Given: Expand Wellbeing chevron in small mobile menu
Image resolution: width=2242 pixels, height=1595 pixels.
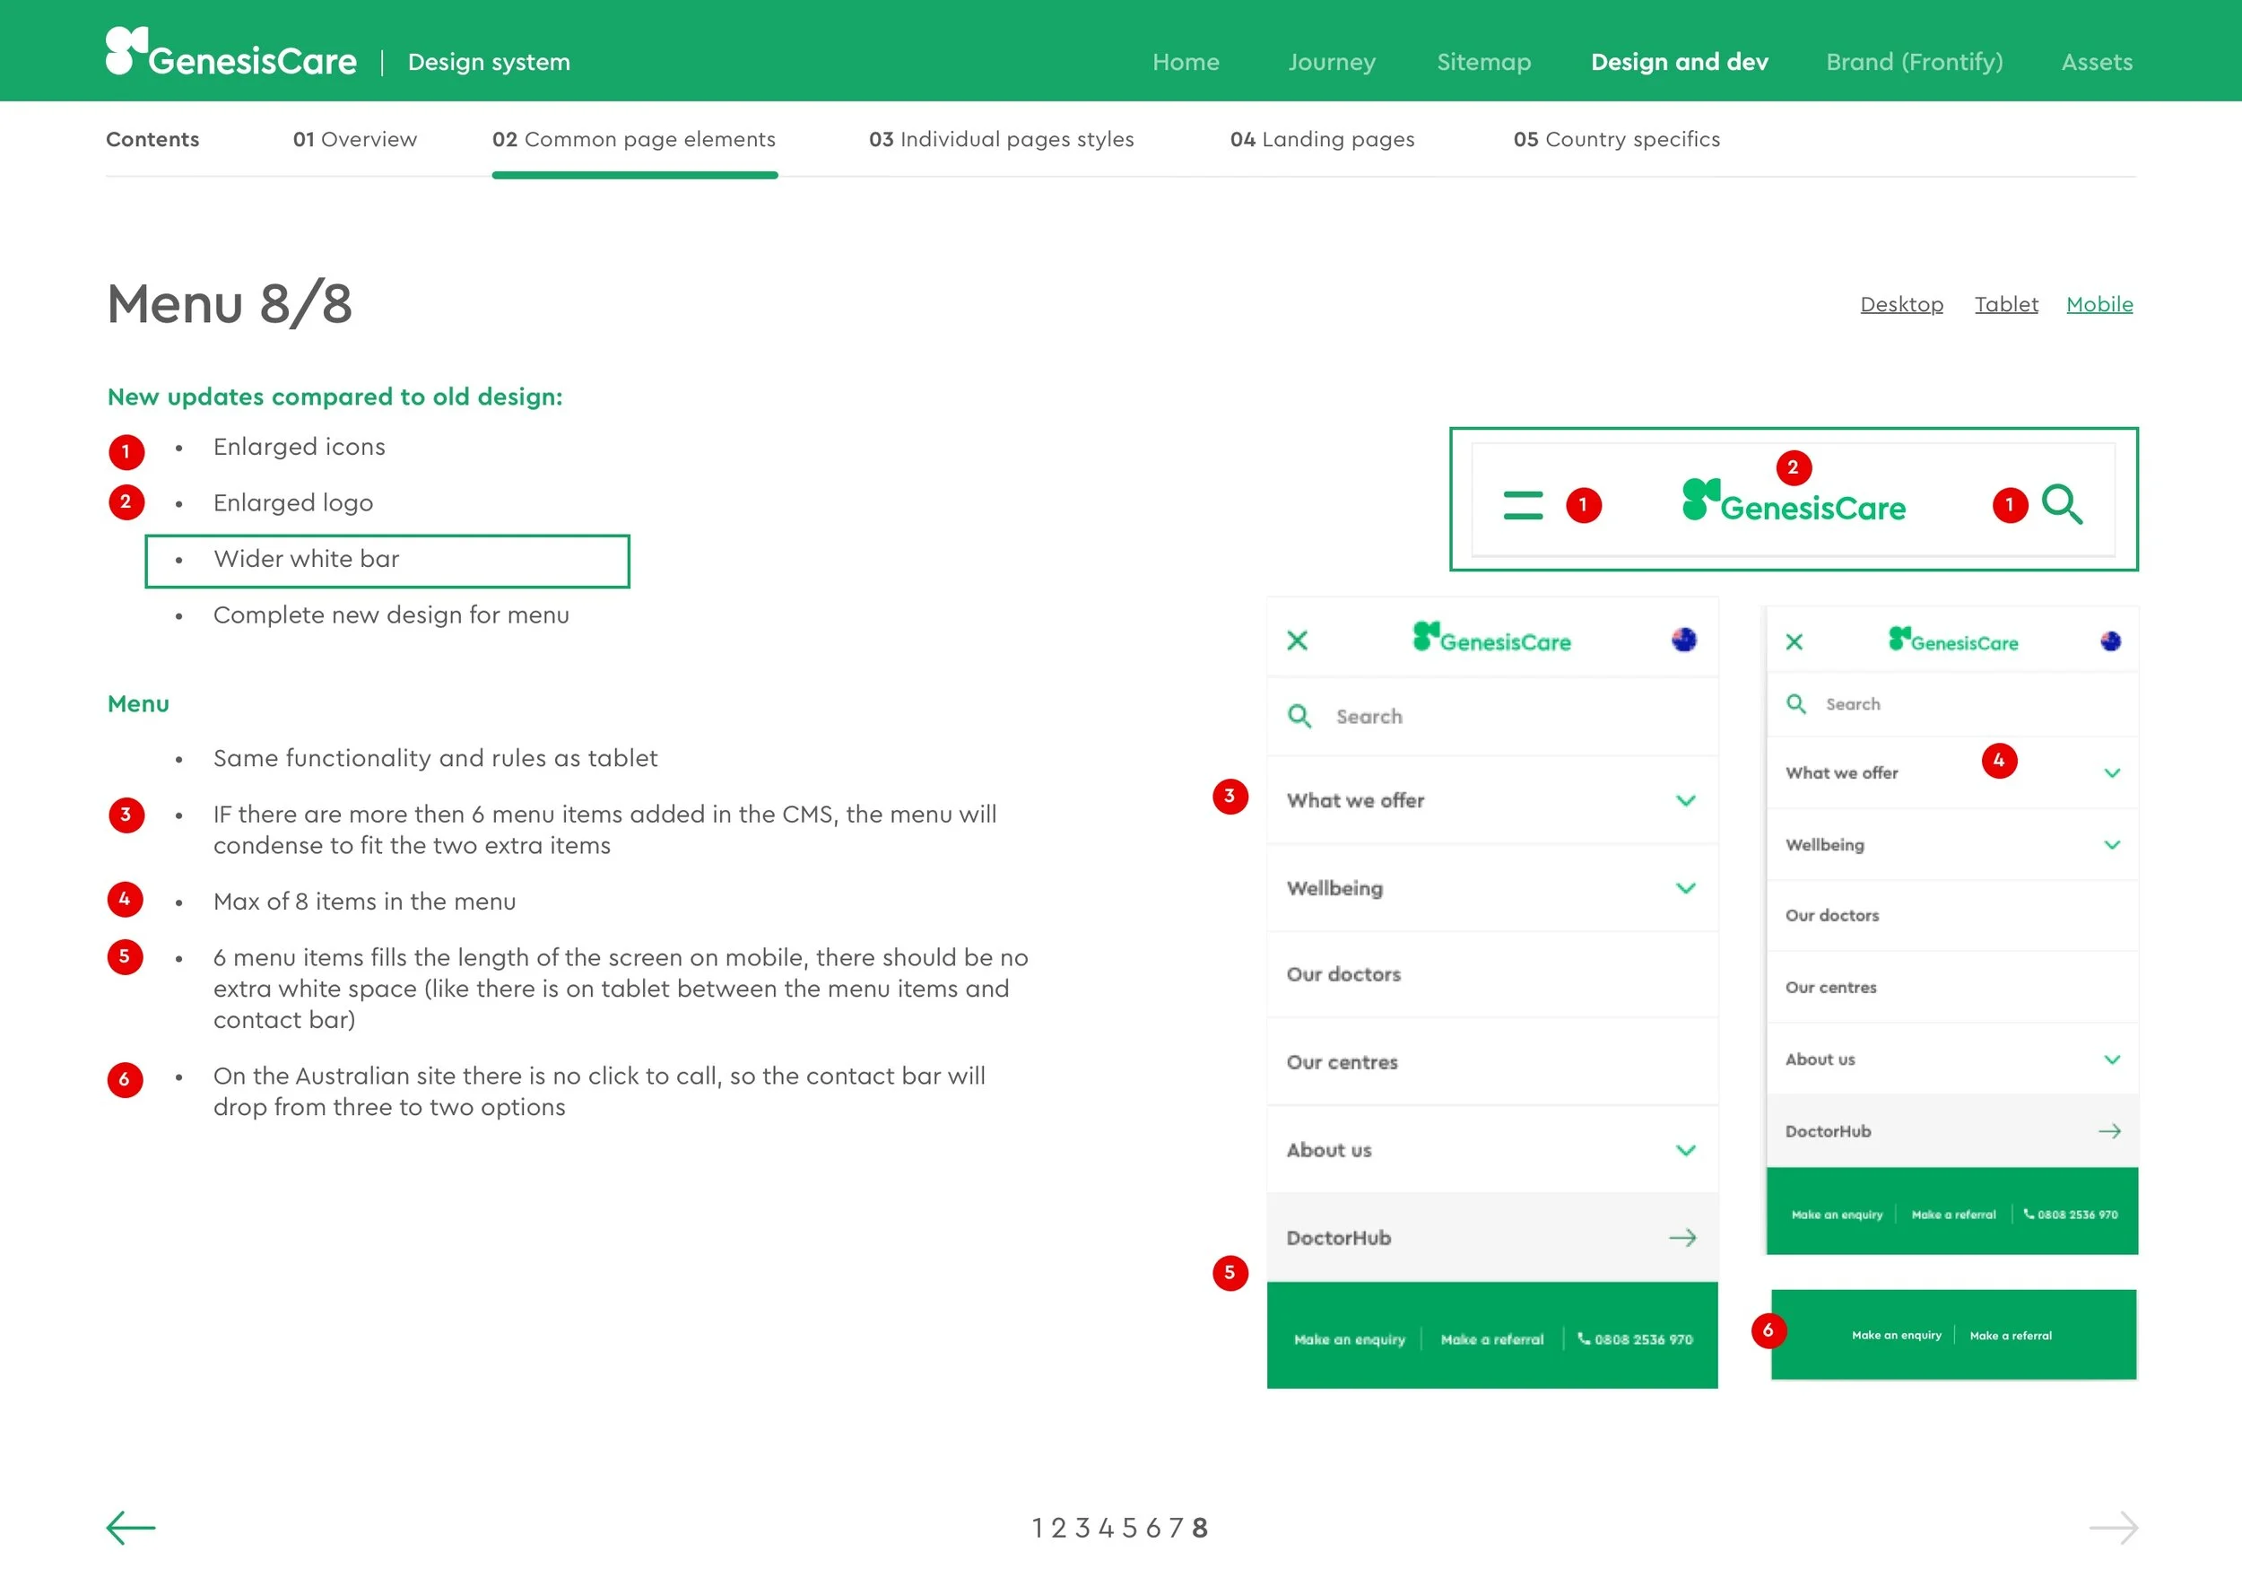Looking at the screenshot, I should (x=2113, y=845).
